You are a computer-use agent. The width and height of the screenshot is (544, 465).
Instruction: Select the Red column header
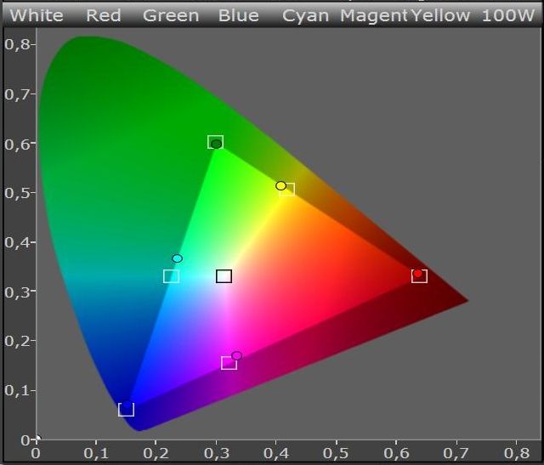(x=104, y=15)
